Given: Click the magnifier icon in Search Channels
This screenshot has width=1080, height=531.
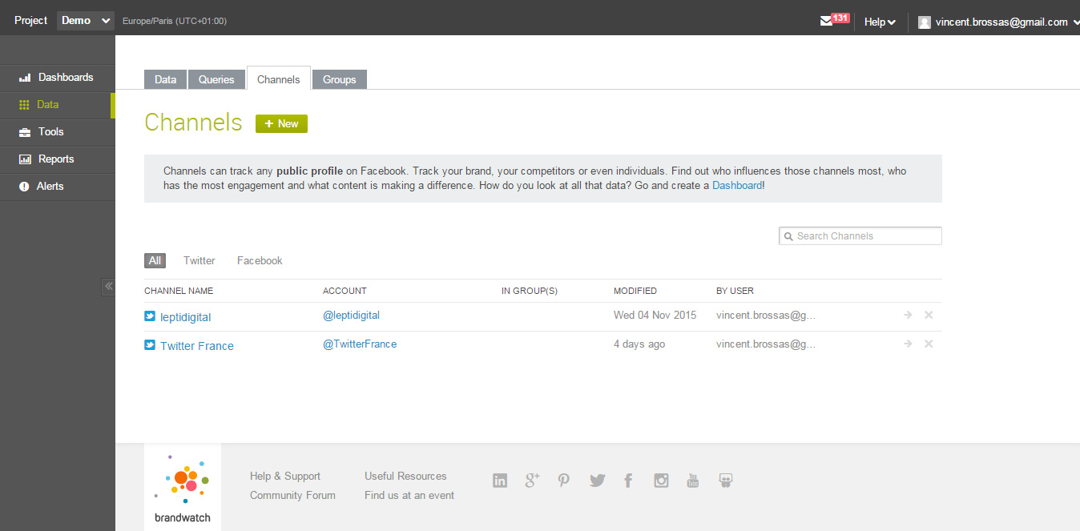Looking at the screenshot, I should [x=789, y=236].
